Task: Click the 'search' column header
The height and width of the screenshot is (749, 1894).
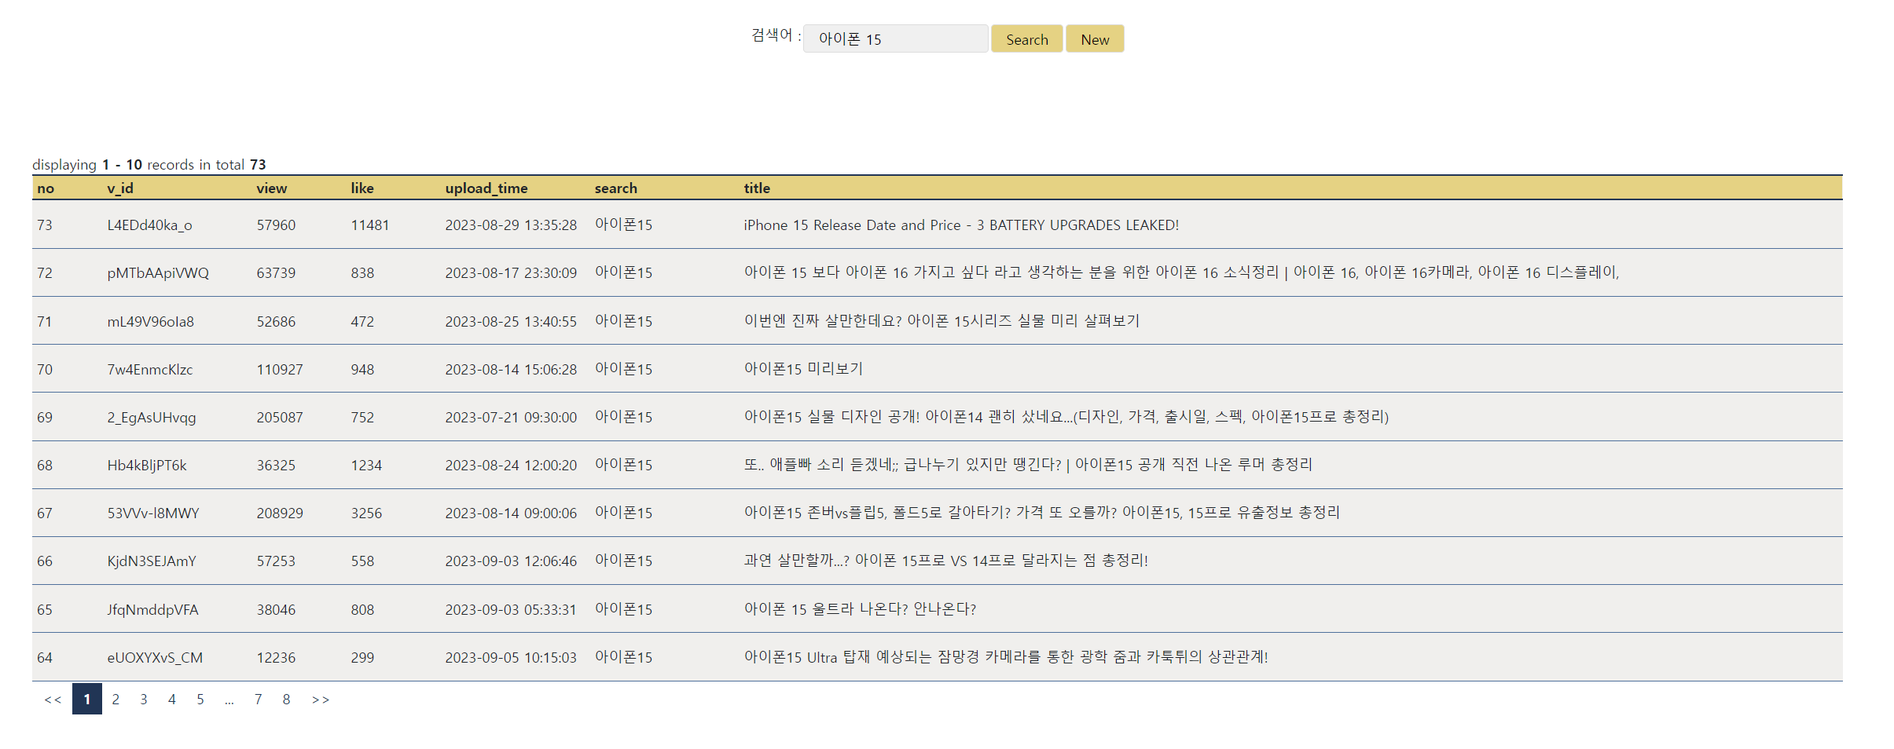Action: (616, 188)
